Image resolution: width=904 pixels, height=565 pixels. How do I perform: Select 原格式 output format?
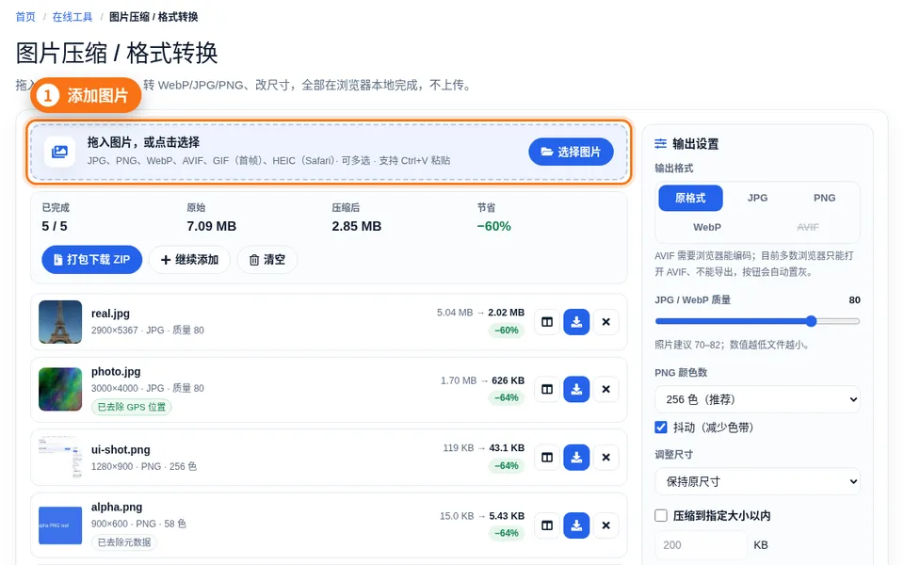[x=690, y=198]
